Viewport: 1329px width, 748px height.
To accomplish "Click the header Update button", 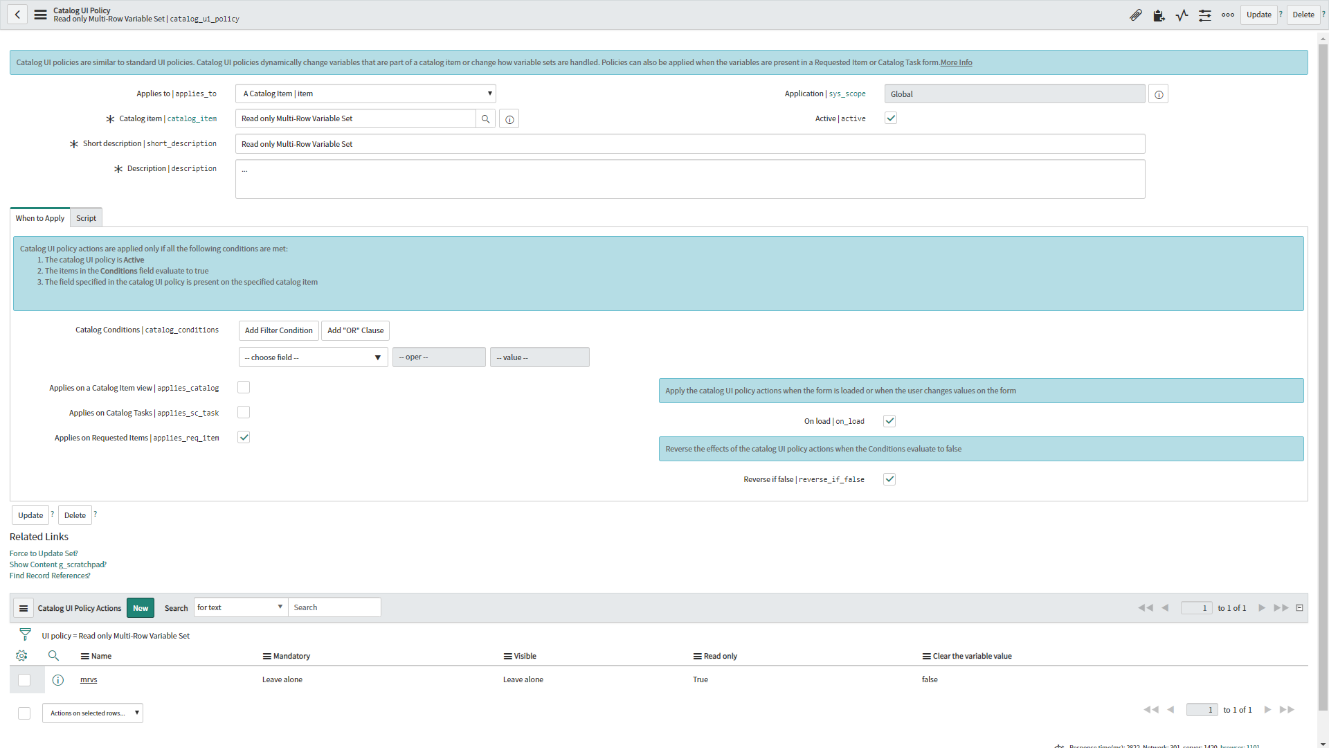I will [1259, 15].
